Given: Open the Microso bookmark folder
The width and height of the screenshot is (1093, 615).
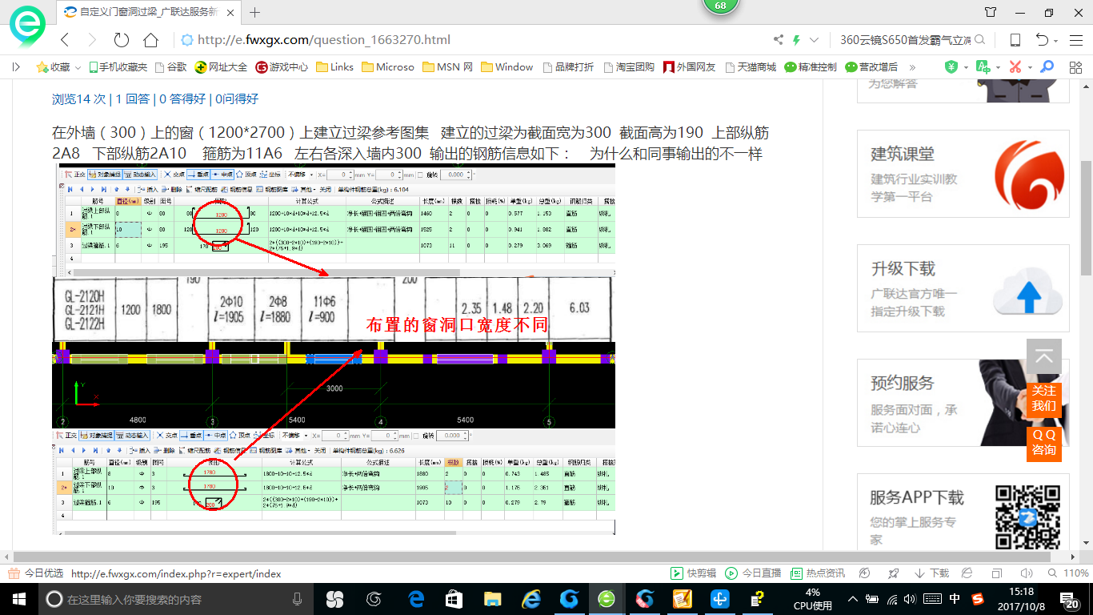Looking at the screenshot, I should (388, 67).
